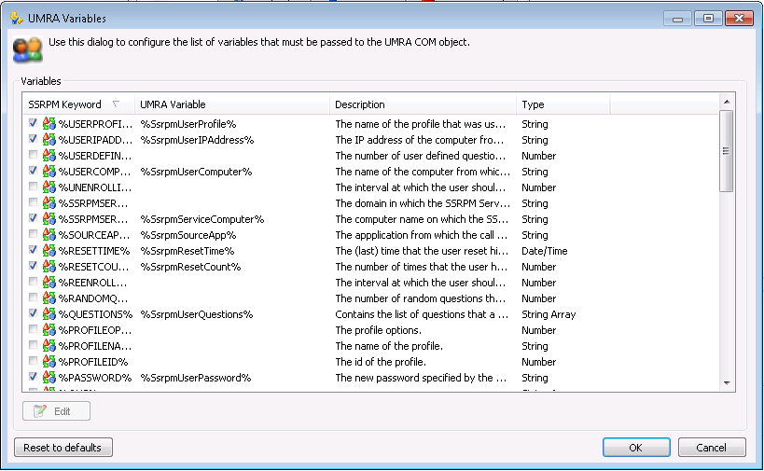Click the Description column header
This screenshot has height=471, width=764.
coord(423,104)
